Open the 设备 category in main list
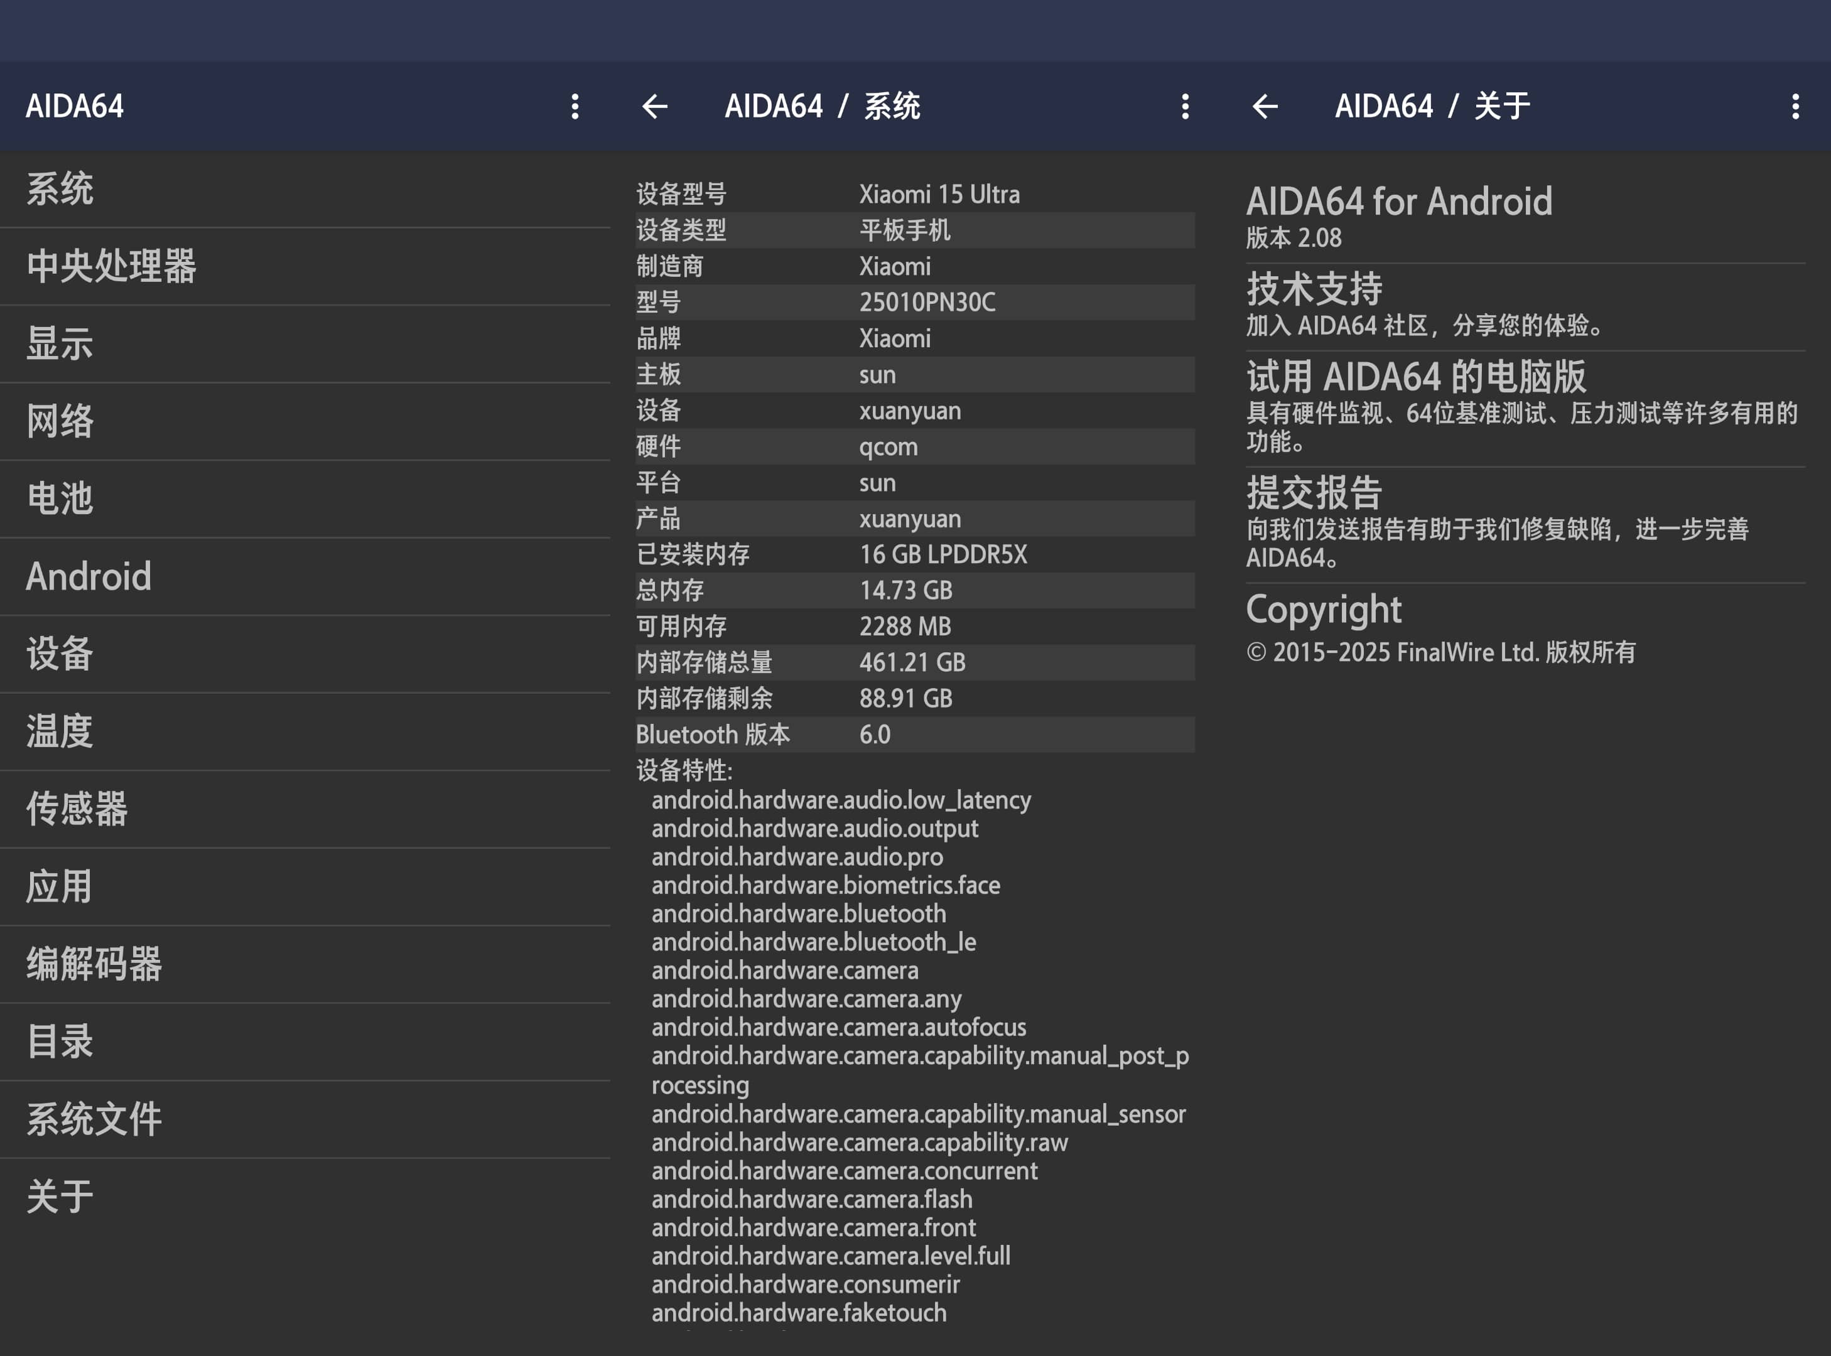Image resolution: width=1831 pixels, height=1356 pixels. click(305, 654)
